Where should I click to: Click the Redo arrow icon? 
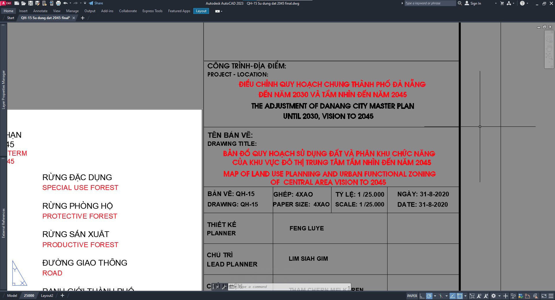(x=76, y=3)
